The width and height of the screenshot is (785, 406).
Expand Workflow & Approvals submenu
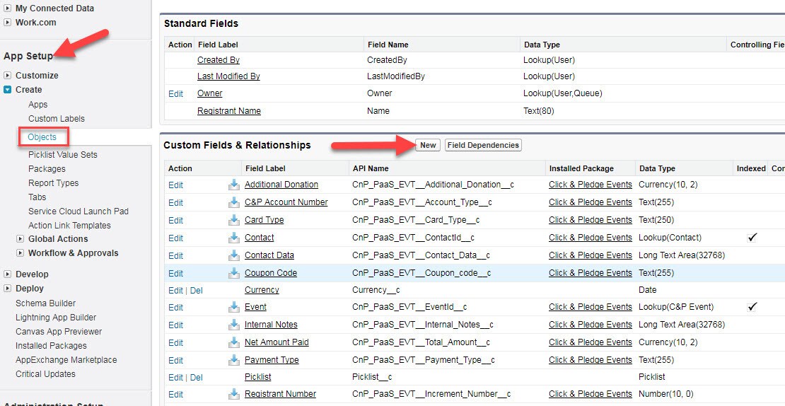(20, 253)
